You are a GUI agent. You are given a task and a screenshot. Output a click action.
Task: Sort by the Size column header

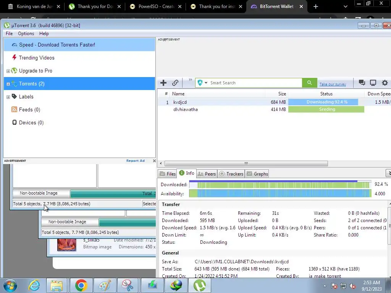click(277, 94)
